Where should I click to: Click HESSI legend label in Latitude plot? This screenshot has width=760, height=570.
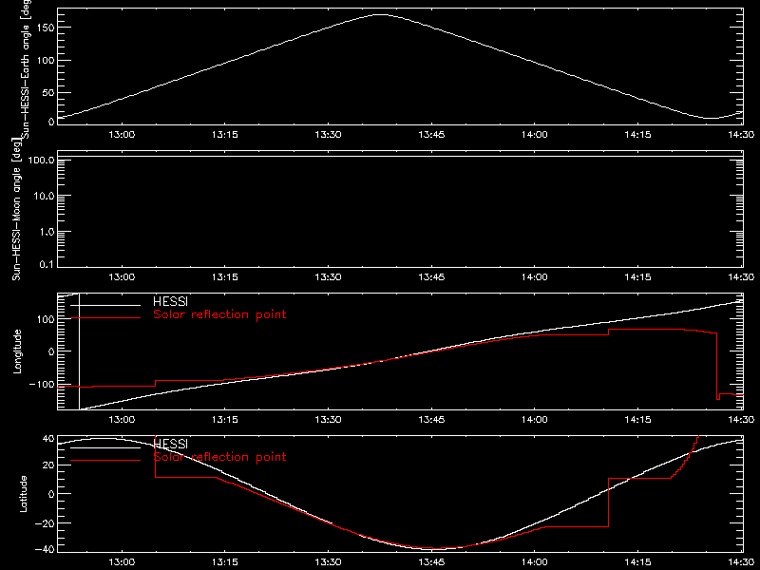pyautogui.click(x=170, y=444)
